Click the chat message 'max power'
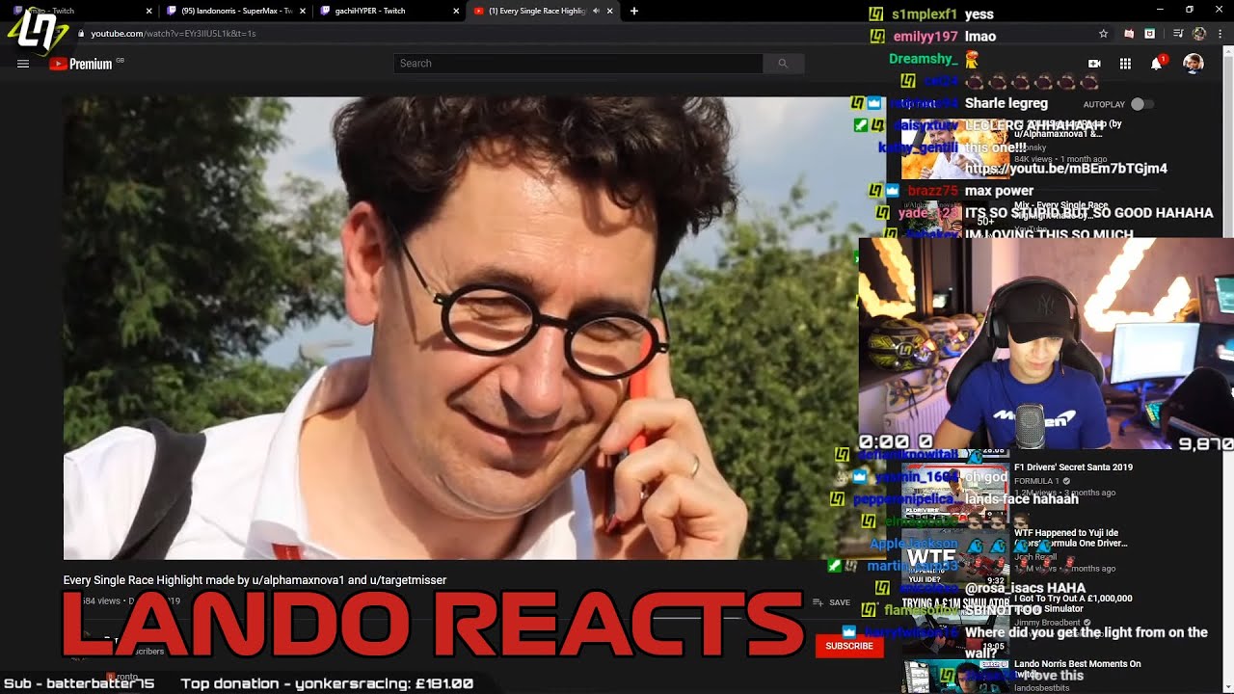 click(x=999, y=191)
